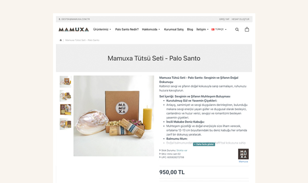Click the Mamuxa brand logo near price
The height and width of the screenshot is (183, 308).
click(x=243, y=154)
